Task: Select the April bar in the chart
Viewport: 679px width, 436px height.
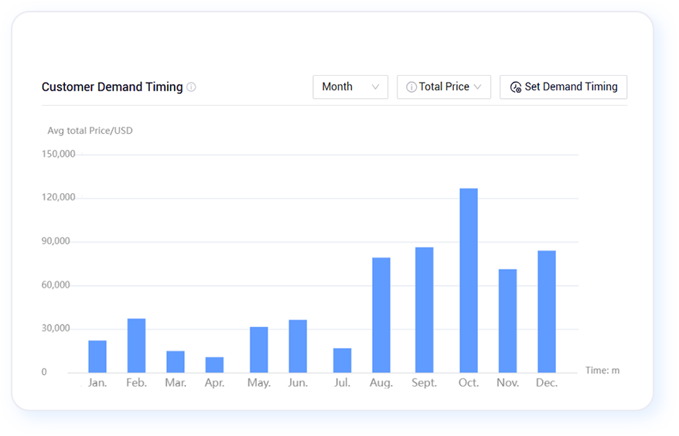Action: point(214,365)
